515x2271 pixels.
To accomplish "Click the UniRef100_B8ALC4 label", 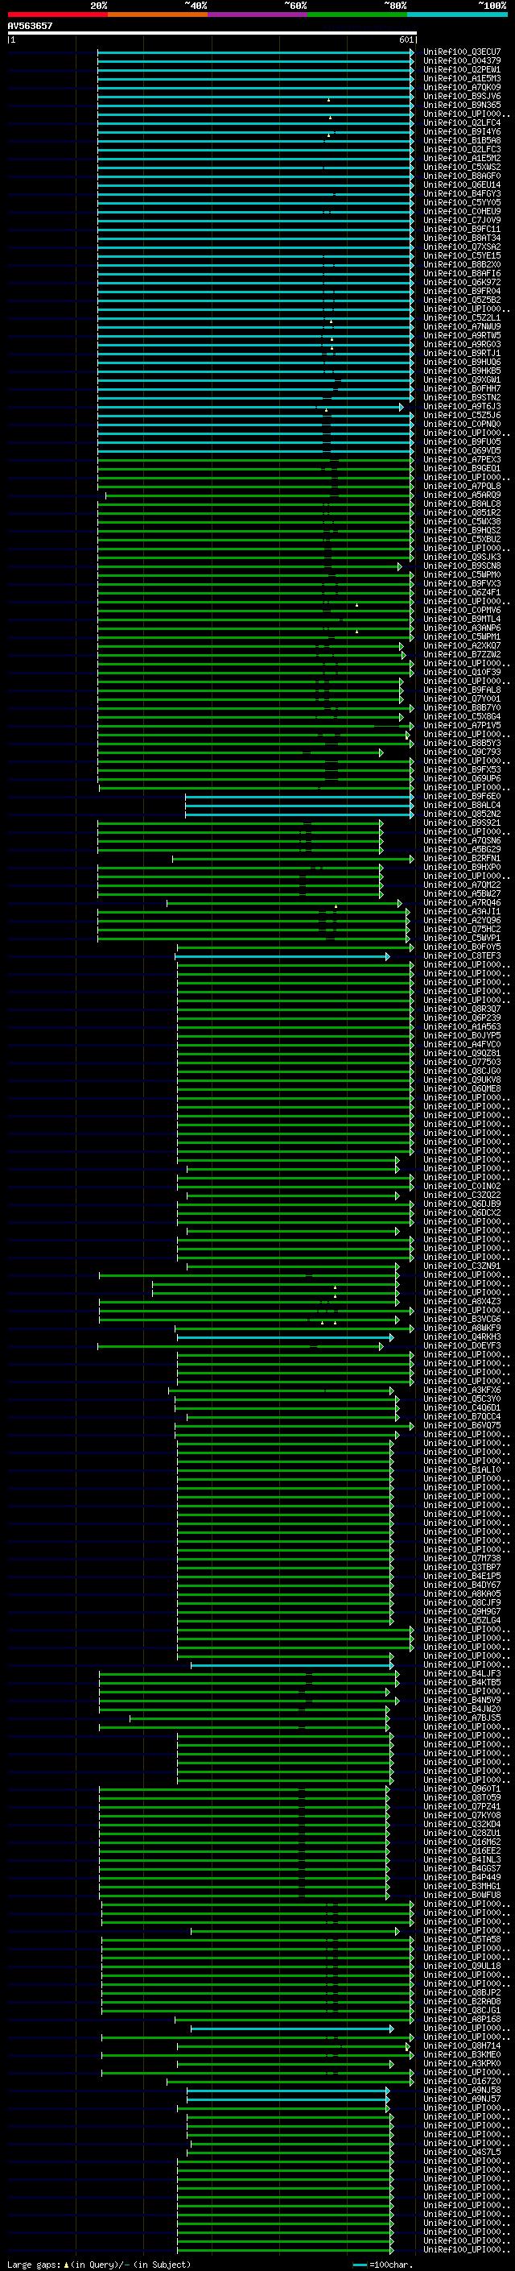I will (x=461, y=805).
